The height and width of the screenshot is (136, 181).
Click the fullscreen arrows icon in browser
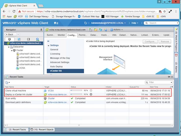tap(170, 11)
